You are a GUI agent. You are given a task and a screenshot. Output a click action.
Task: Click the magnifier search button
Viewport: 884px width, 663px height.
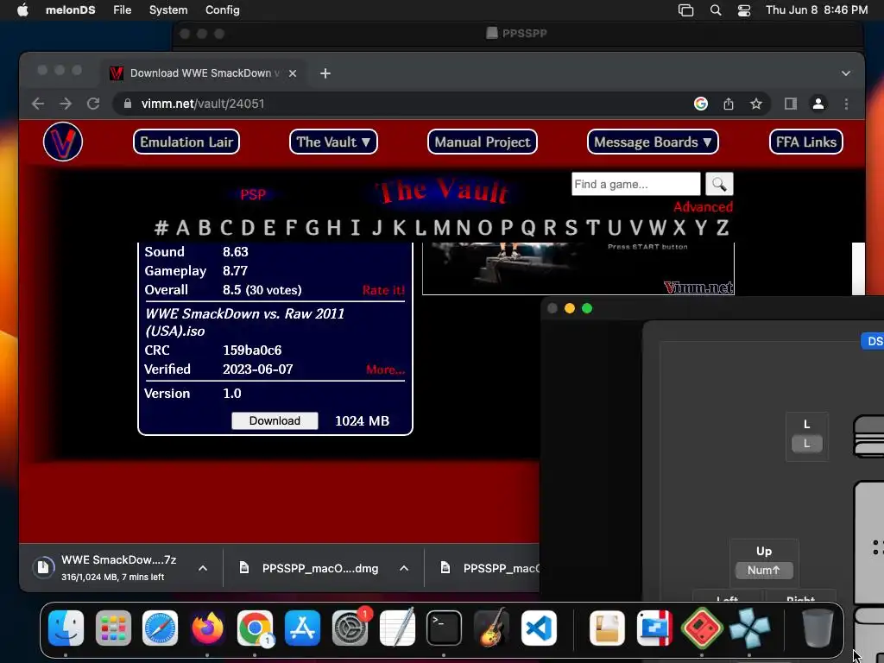[x=719, y=185]
